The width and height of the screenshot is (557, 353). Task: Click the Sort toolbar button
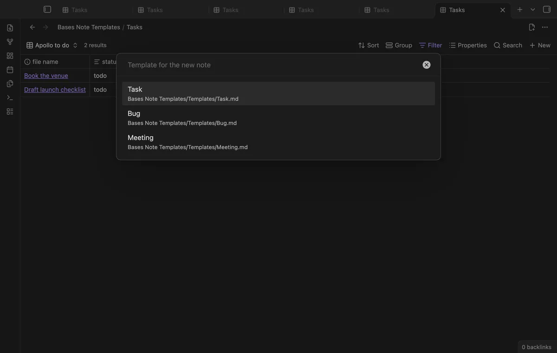coord(369,45)
